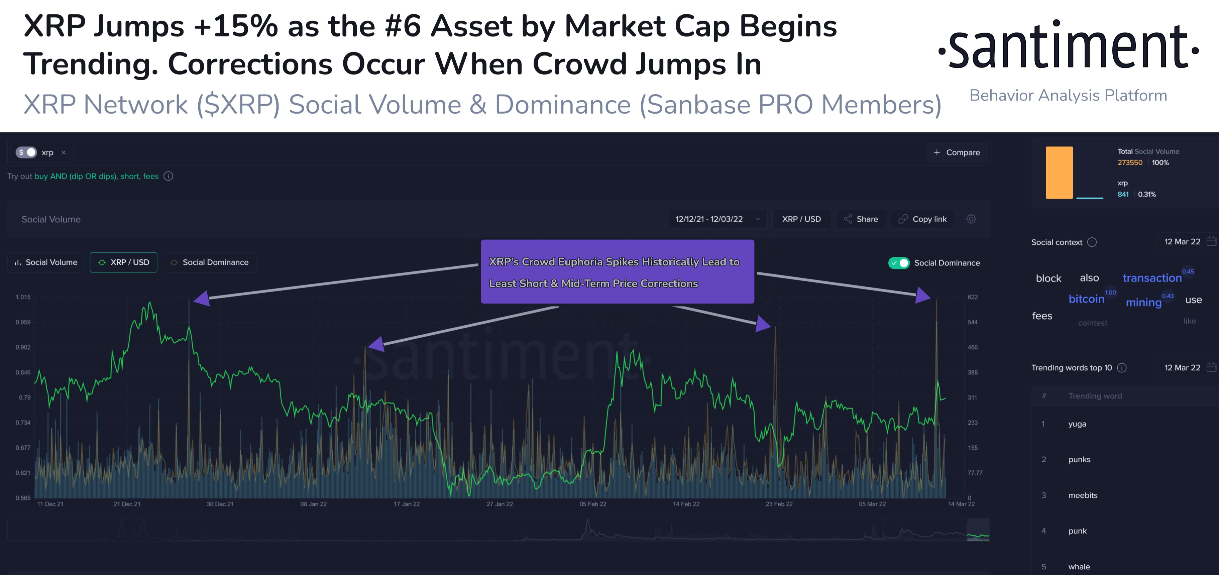Screen dimensions: 1219x575
Task: Toggle the dollar sign xrp switch
Action: [26, 152]
